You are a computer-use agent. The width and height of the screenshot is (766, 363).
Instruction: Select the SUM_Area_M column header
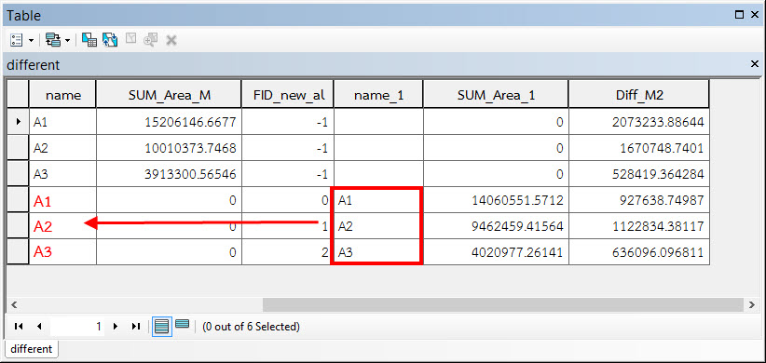tap(169, 95)
